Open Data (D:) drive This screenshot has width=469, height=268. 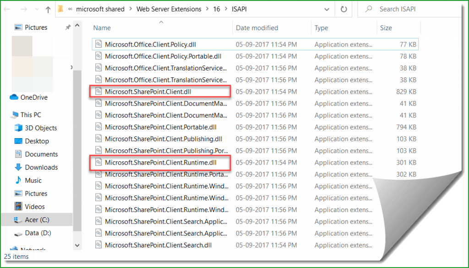click(x=38, y=233)
